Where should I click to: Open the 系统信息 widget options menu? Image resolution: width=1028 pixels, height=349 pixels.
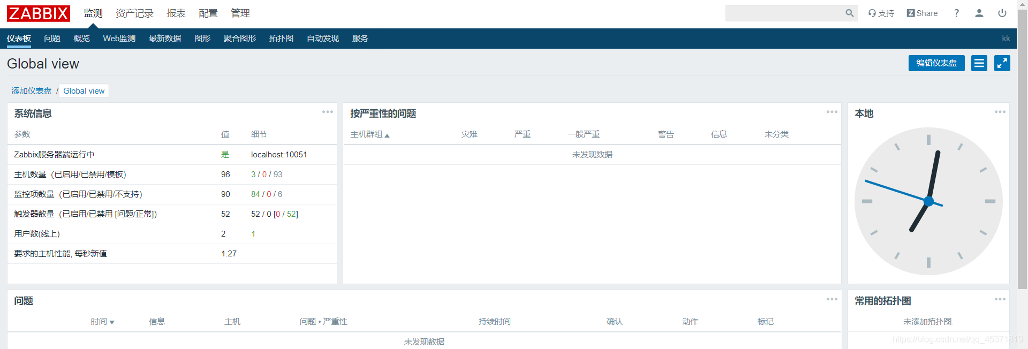[x=327, y=112]
